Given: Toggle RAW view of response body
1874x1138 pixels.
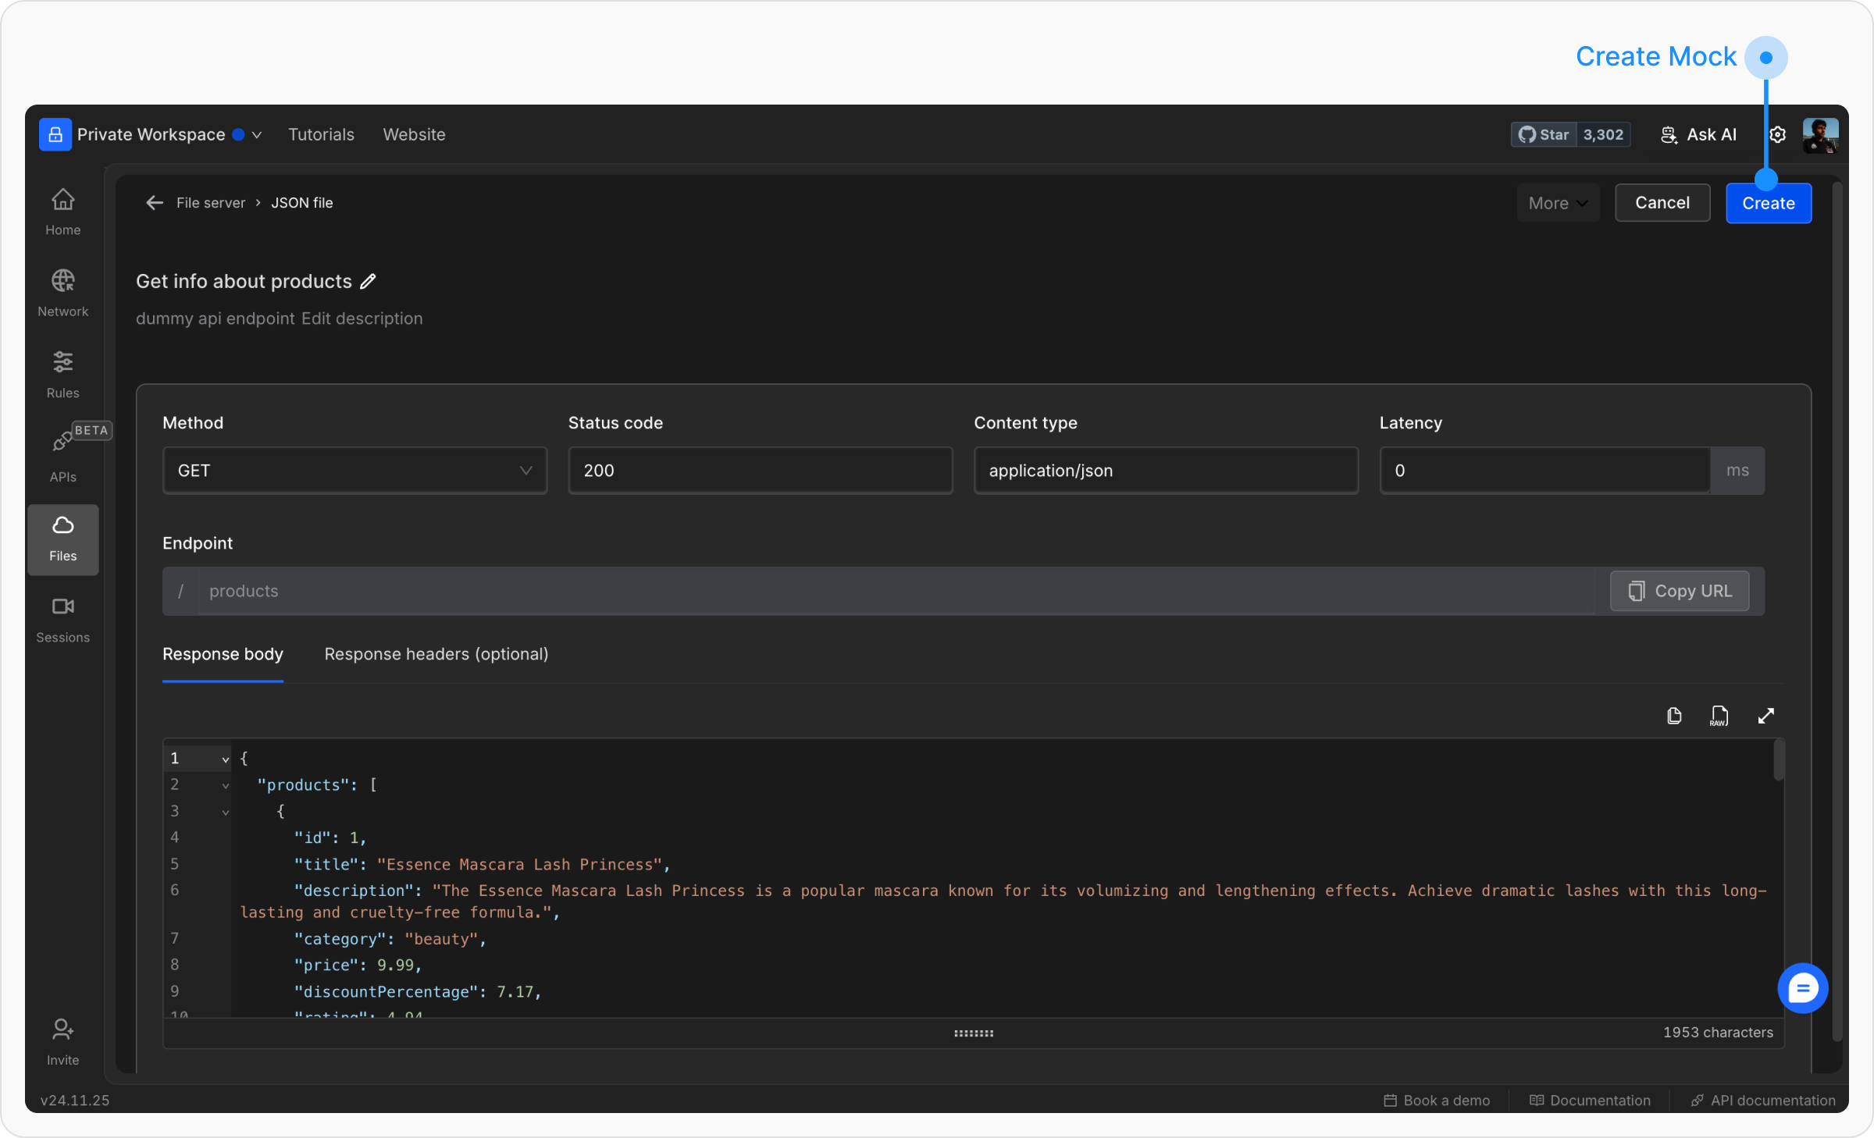Looking at the screenshot, I should pyautogui.click(x=1719, y=715).
